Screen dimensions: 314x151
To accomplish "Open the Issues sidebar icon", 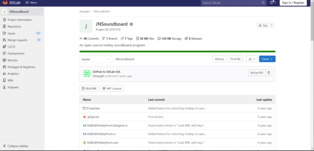I will pyautogui.click(x=4, y=33).
